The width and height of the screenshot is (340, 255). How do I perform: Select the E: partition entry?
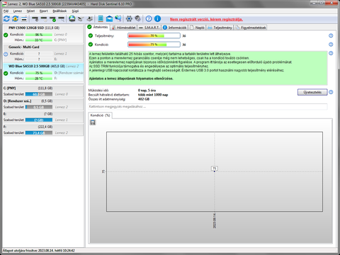coord(43,117)
